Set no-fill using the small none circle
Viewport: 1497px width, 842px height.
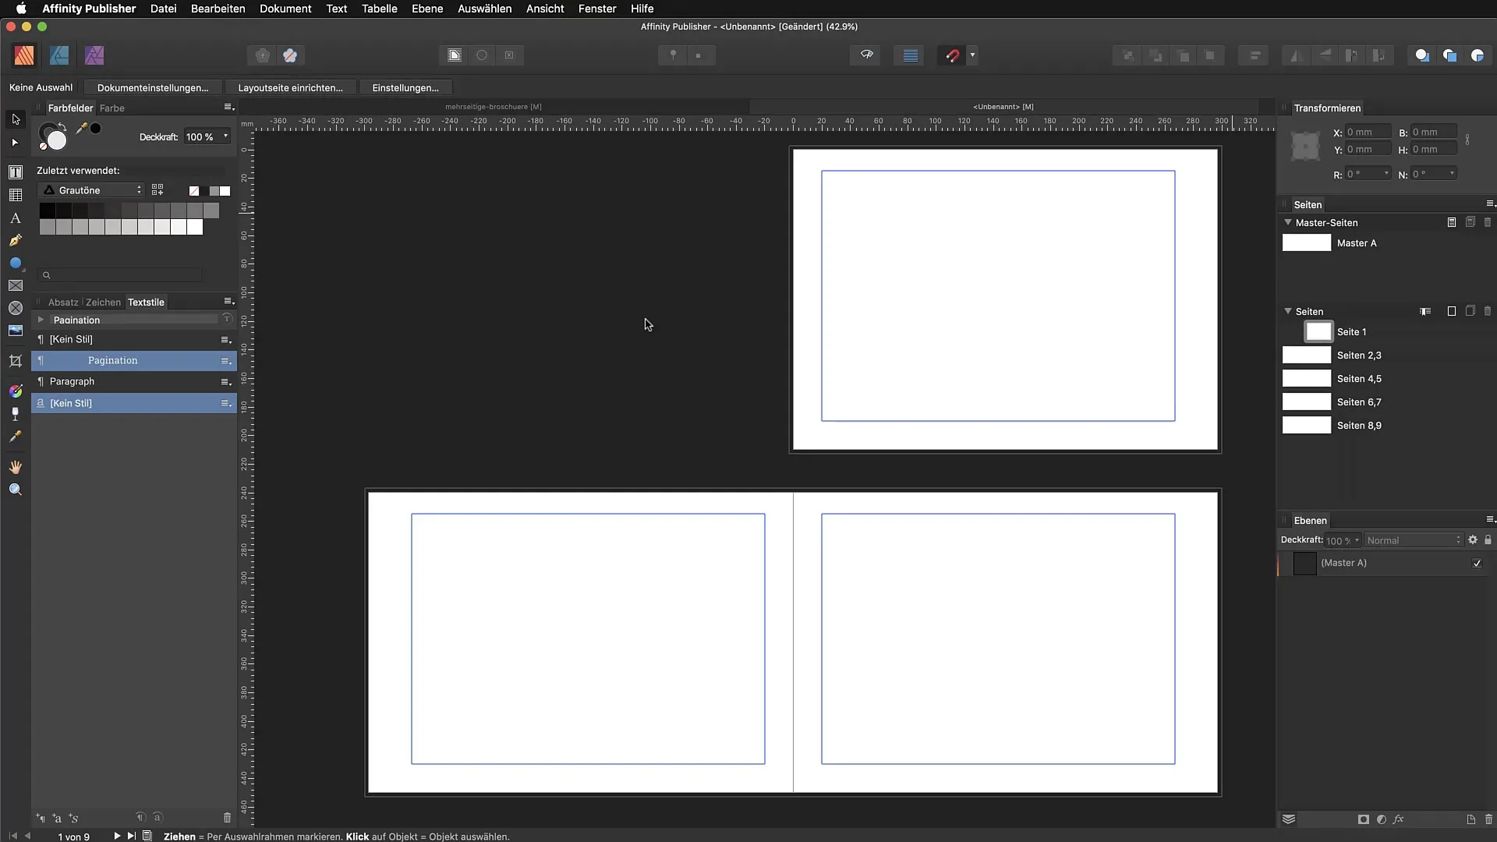coord(43,147)
